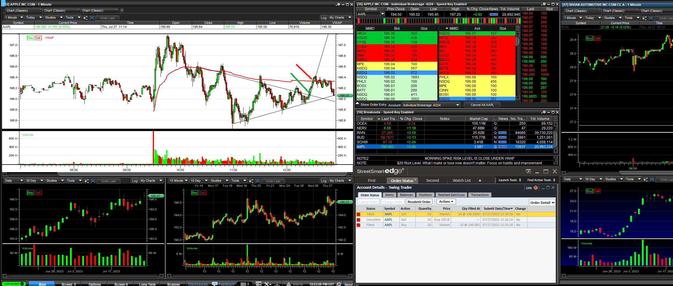Click Undo Last on the Apple 1 Minute chart
Viewport: 673px width, 286px height.
pyautogui.click(x=108, y=18)
